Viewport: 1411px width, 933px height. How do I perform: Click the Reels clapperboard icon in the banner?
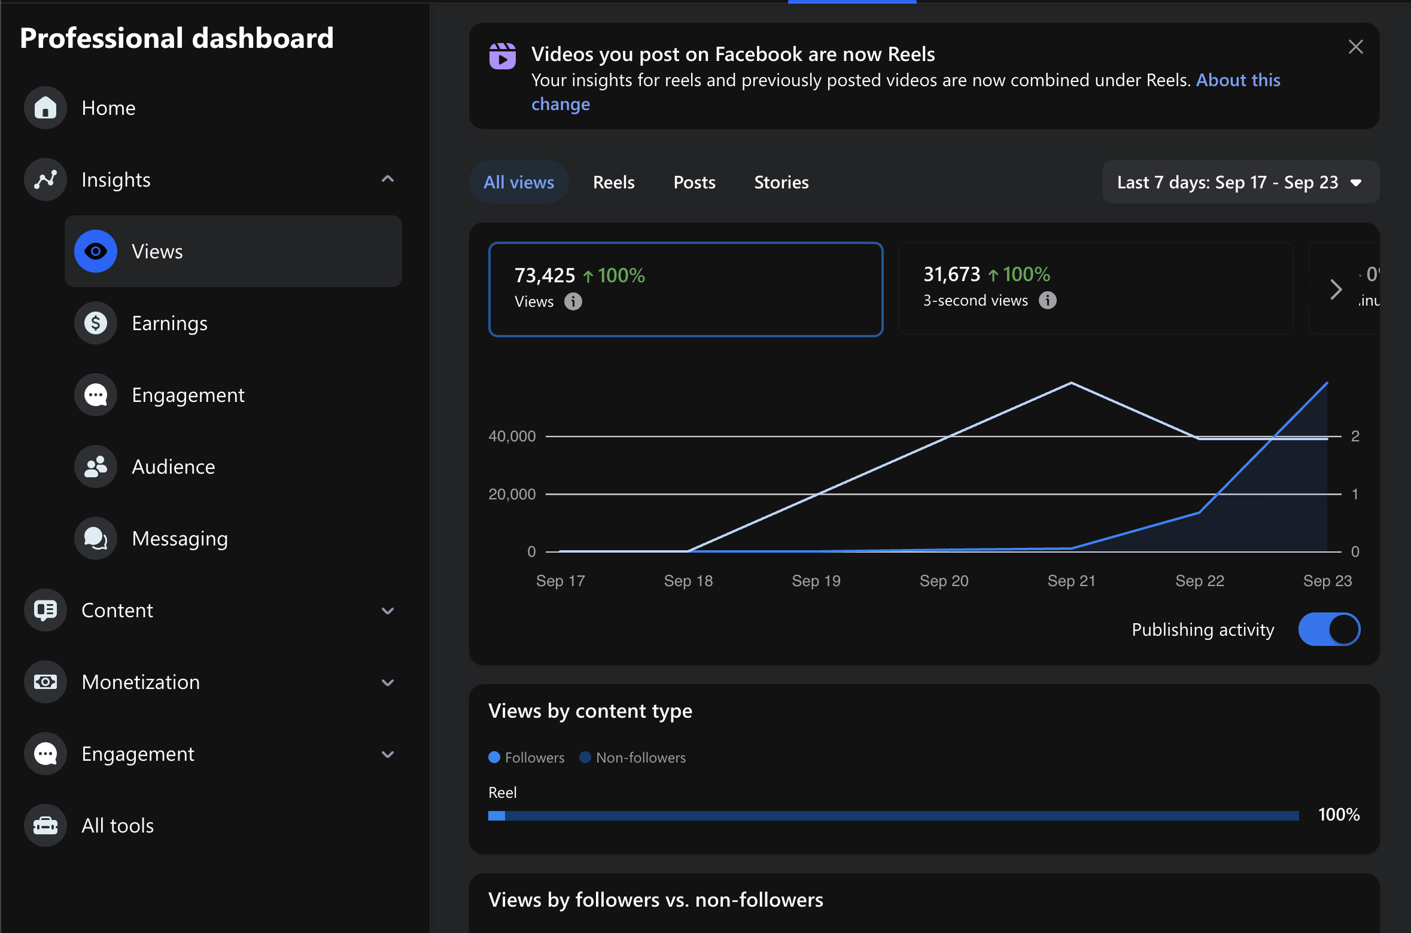(x=503, y=56)
